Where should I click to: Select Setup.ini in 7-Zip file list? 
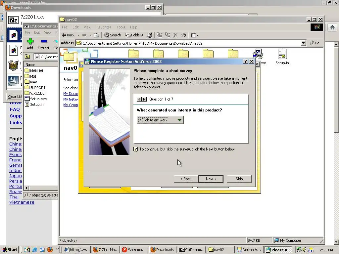click(34, 104)
